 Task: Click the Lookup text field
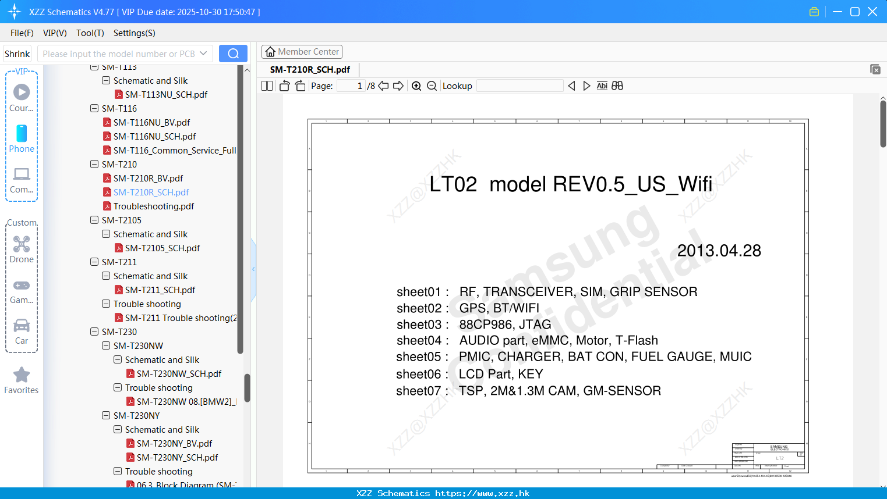520,85
